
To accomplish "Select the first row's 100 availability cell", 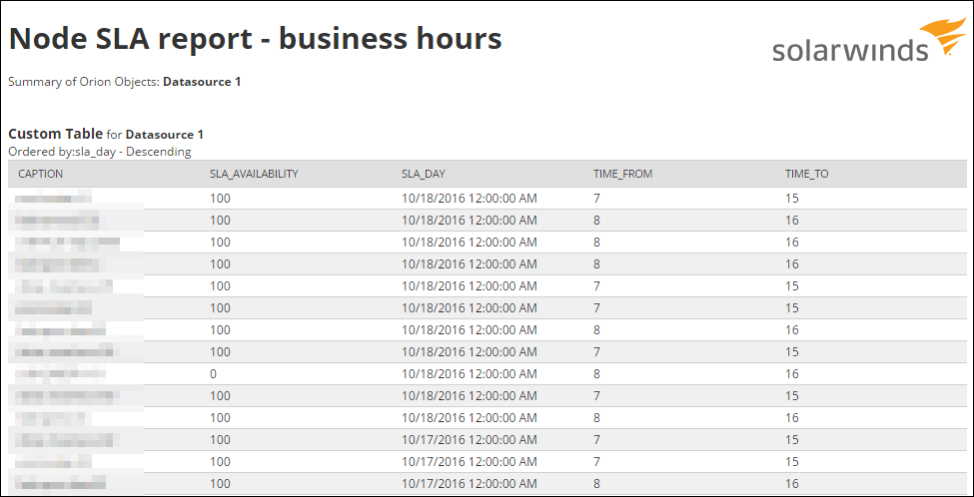I will (x=220, y=199).
